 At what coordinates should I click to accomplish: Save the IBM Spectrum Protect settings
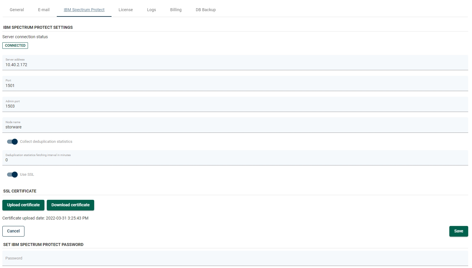pyautogui.click(x=458, y=231)
